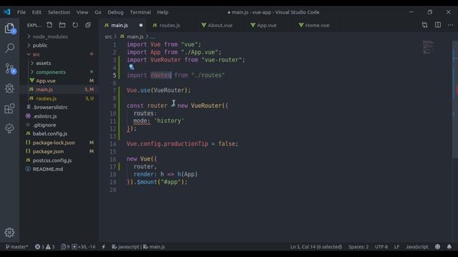This screenshot has height=257, width=458.
Task: Open the Terminal menu
Action: pyautogui.click(x=140, y=12)
